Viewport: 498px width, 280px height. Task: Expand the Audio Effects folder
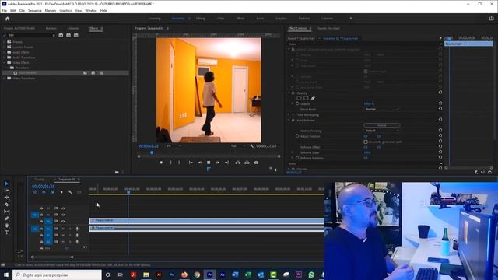(x=4, y=52)
